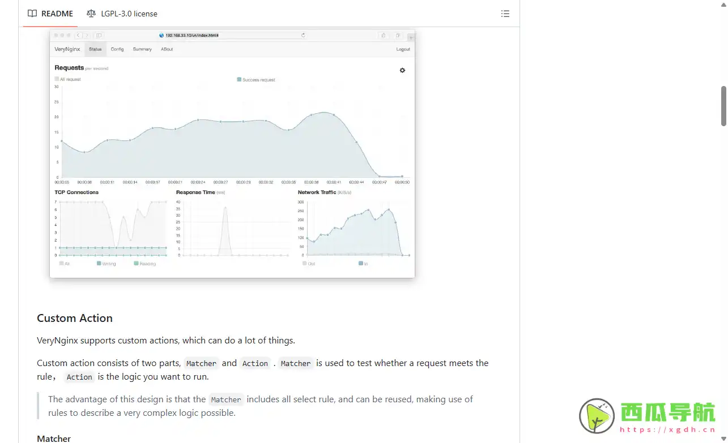Open the Summary tab
The width and height of the screenshot is (728, 443).
142,49
